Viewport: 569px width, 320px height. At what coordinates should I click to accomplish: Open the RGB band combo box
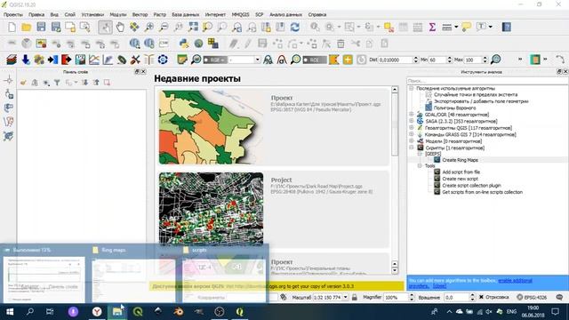(244, 60)
